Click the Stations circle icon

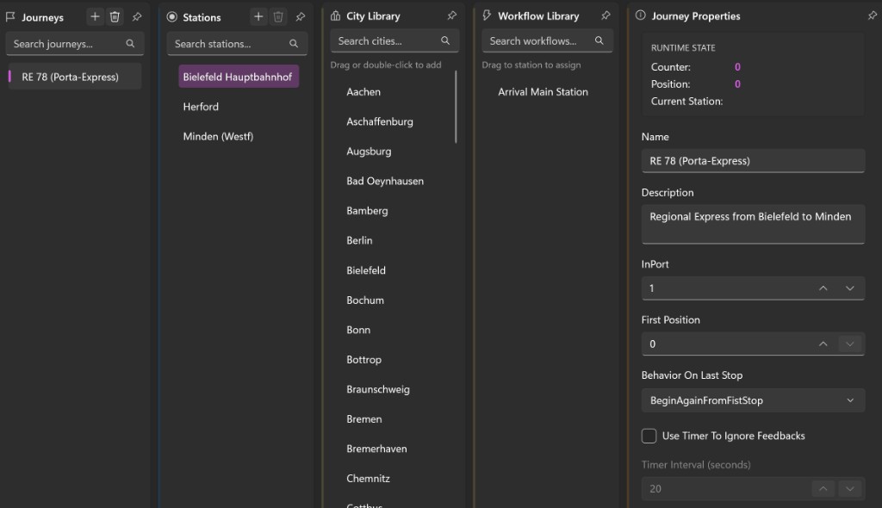coord(171,17)
